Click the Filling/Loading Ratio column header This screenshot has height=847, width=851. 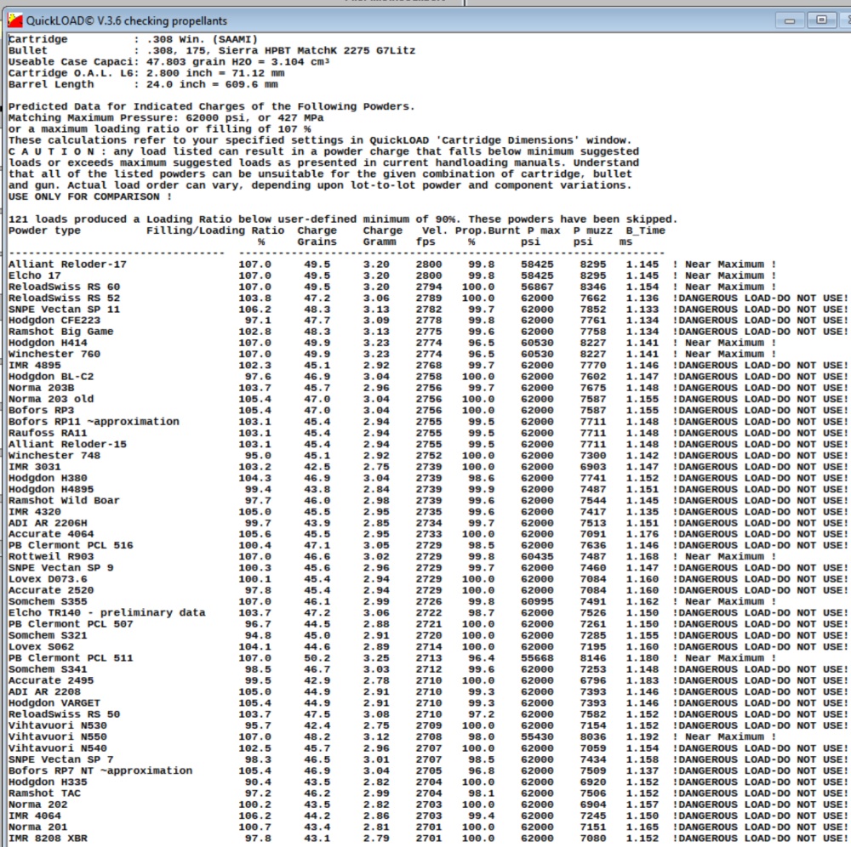(215, 230)
